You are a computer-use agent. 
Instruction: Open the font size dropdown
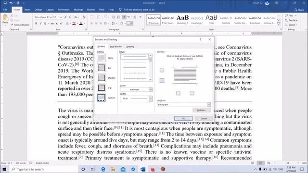(61, 17)
